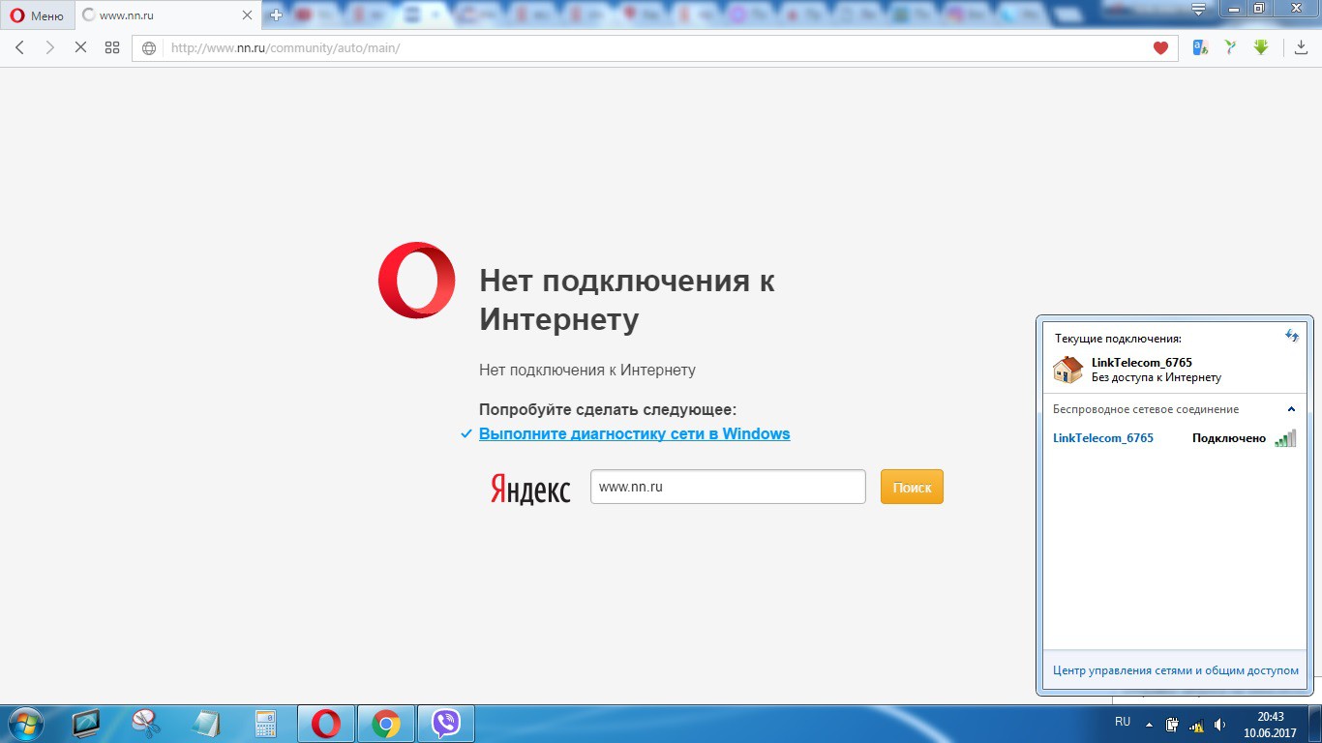Click the Без доступа к Интернету status text
The image size is (1322, 743).
[x=1157, y=378]
